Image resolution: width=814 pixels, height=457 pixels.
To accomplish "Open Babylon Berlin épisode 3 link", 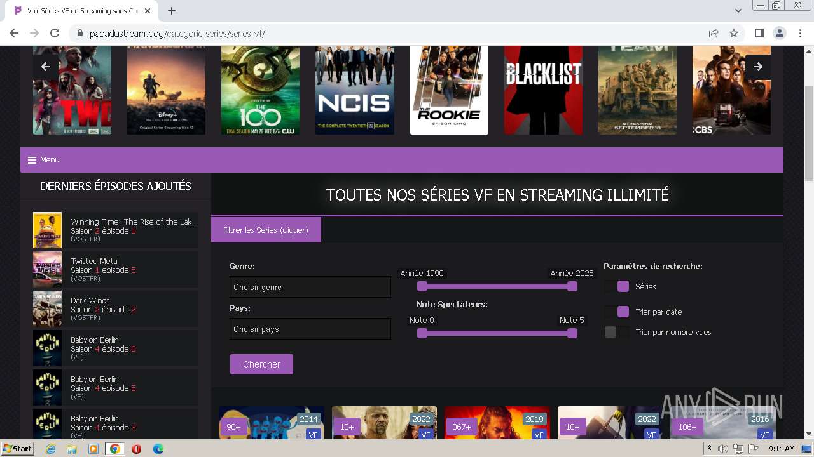I will pos(116,424).
